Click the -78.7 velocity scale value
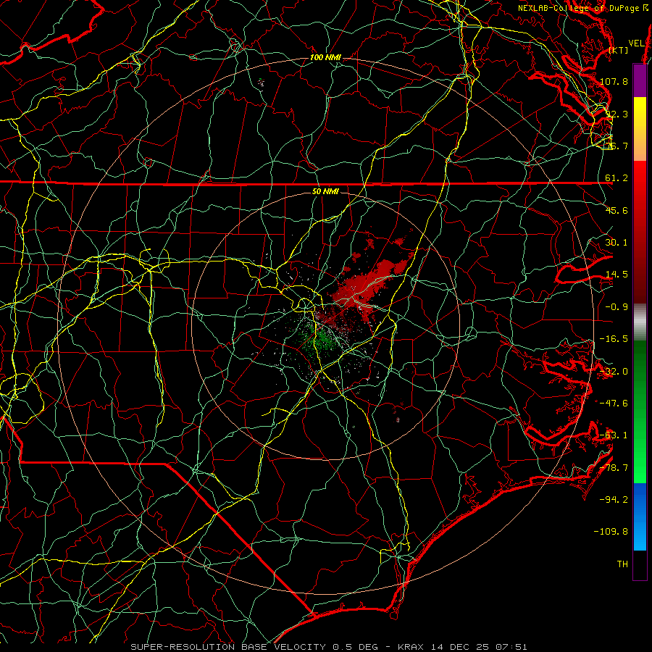This screenshot has height=652, width=652. [x=614, y=468]
